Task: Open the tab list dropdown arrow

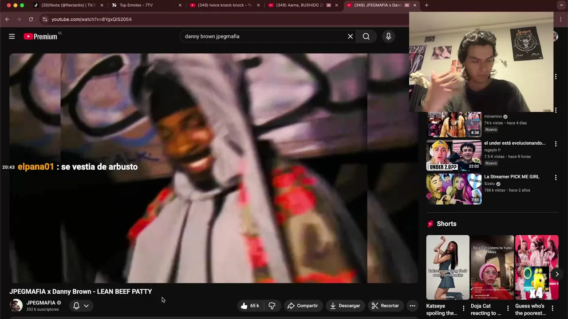Action: (561, 5)
